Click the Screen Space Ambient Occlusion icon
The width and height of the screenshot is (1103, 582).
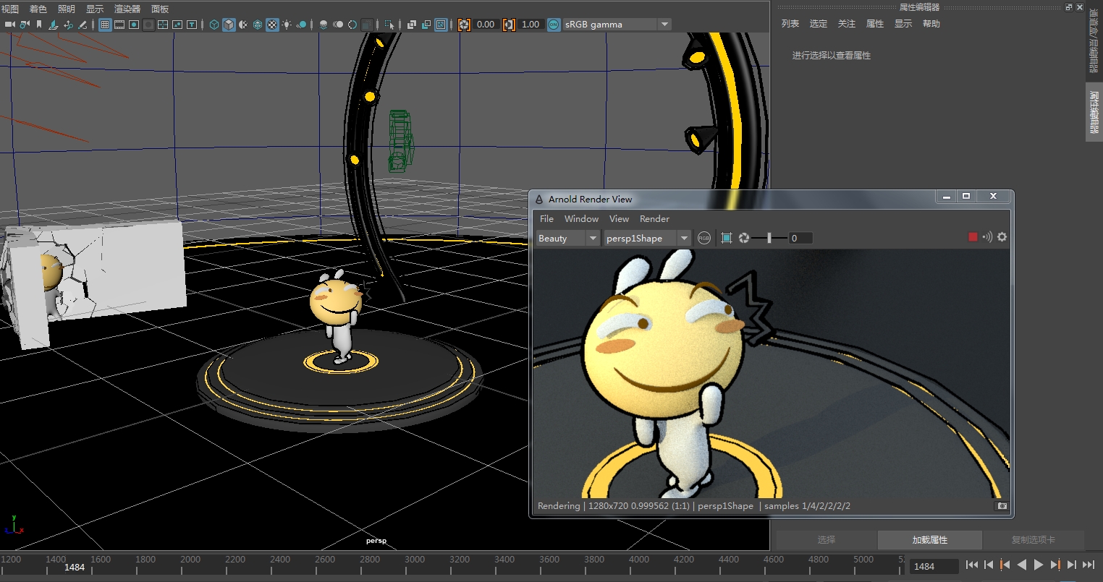tap(324, 25)
